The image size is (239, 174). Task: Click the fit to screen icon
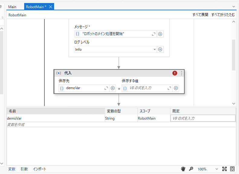click(x=224, y=169)
